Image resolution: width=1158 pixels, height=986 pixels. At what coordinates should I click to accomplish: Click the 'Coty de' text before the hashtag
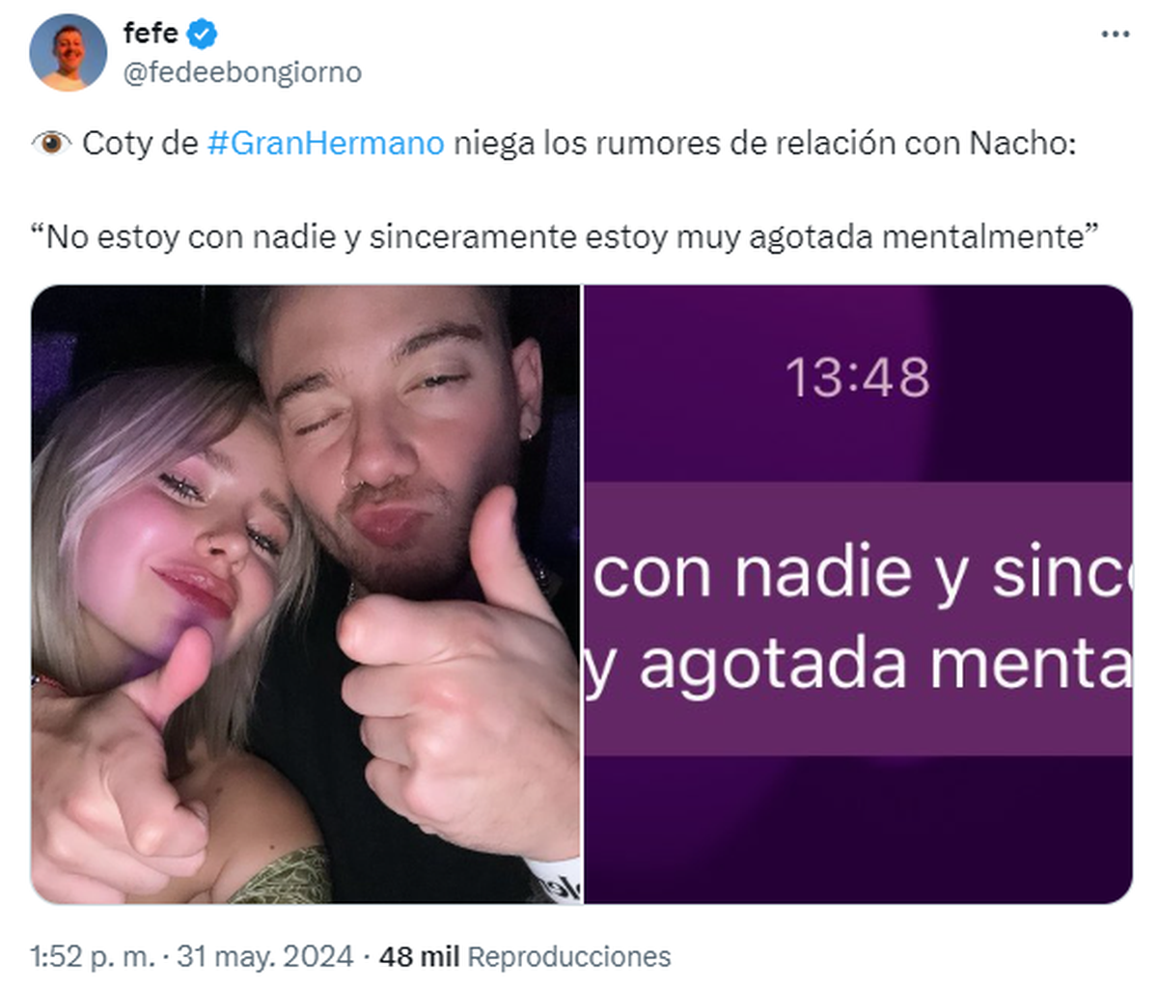[x=141, y=143]
